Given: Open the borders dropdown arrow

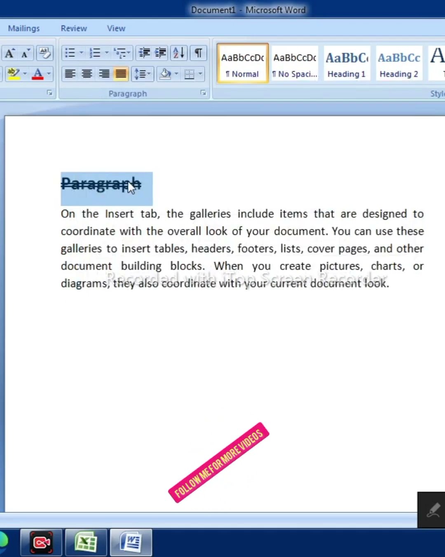Looking at the screenshot, I should (200, 74).
